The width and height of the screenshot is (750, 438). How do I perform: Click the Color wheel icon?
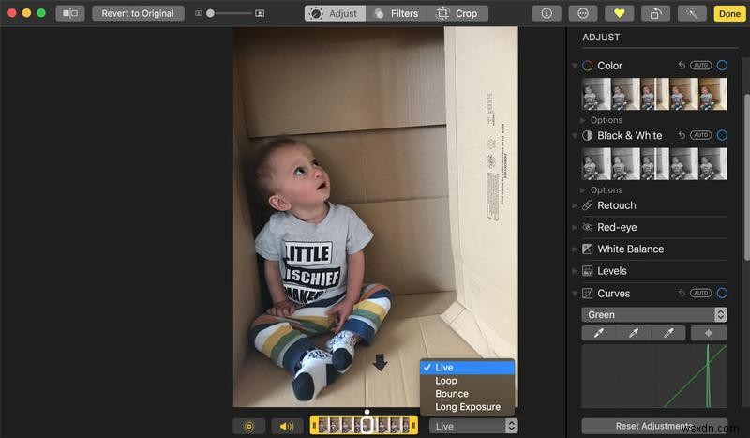(x=588, y=66)
